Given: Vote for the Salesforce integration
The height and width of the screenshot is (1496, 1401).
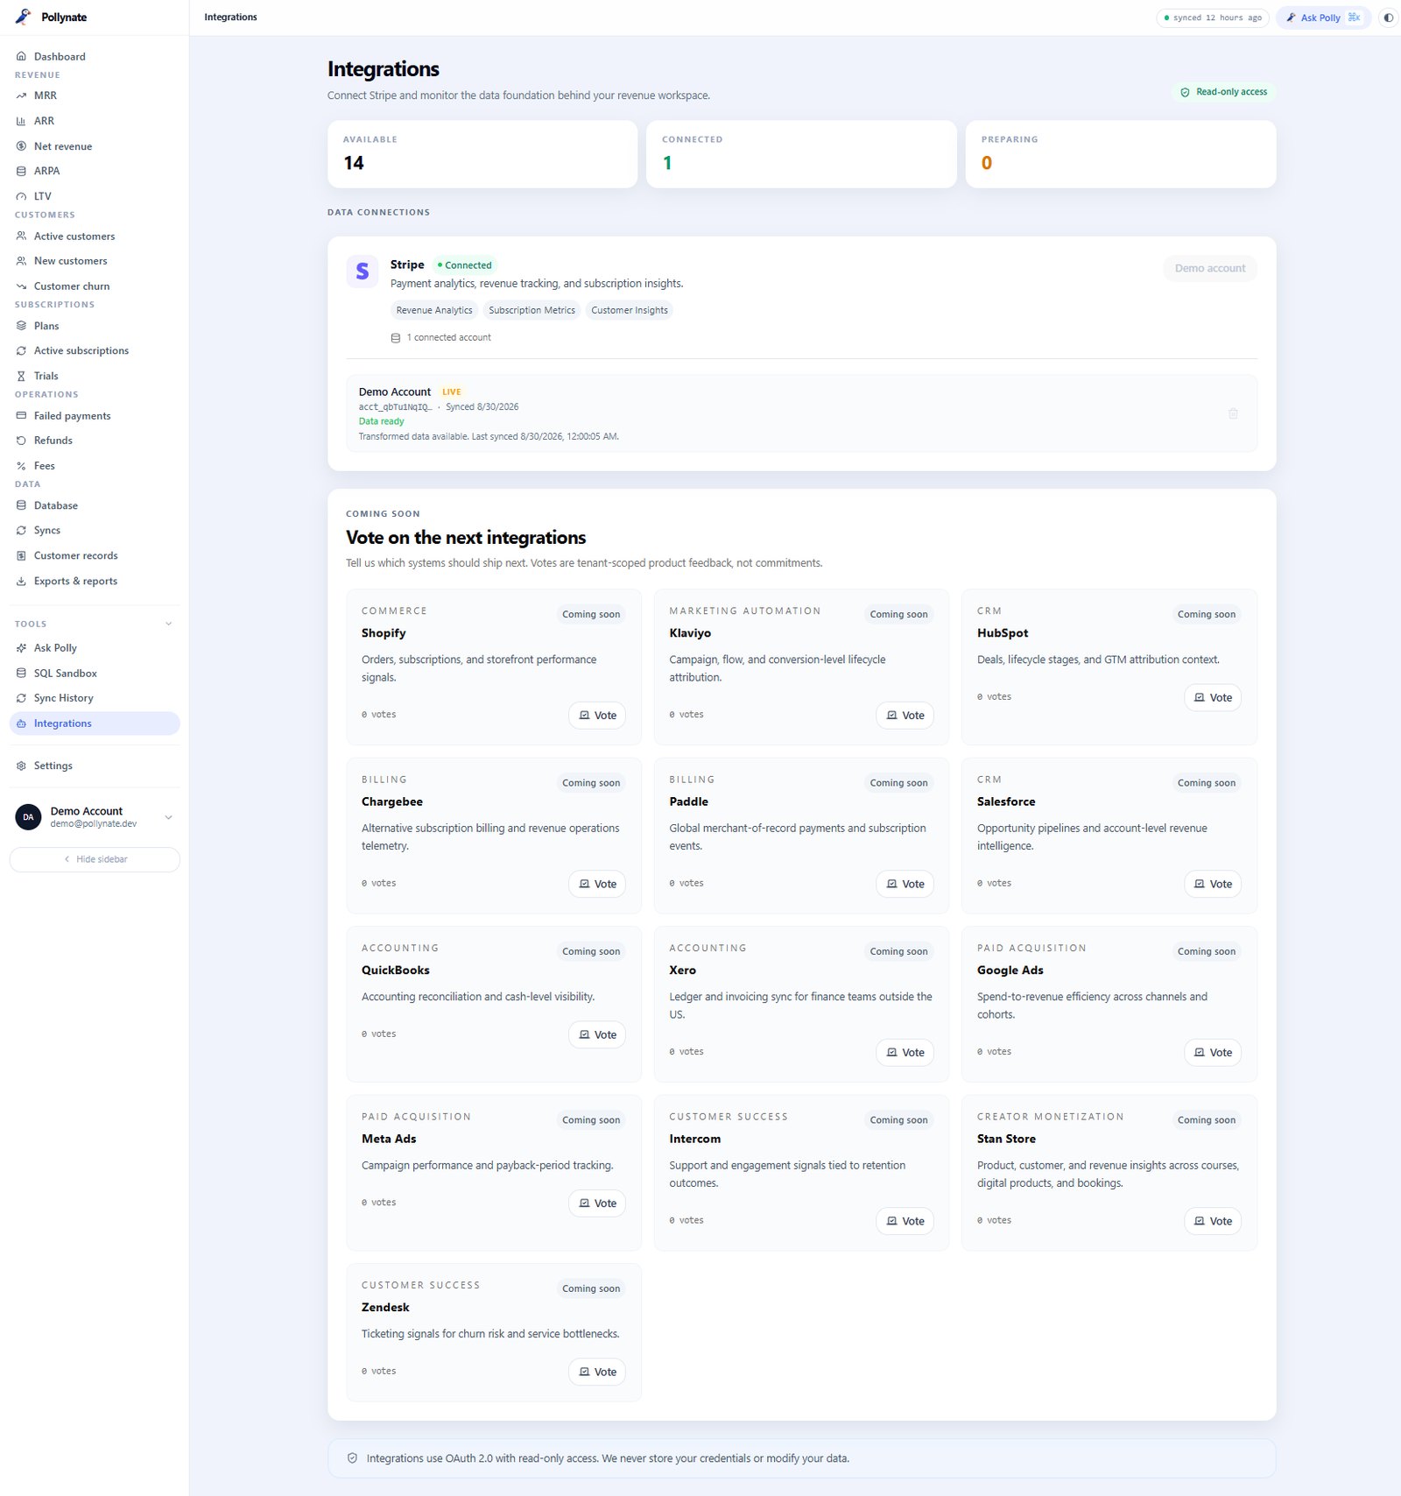Looking at the screenshot, I should [x=1213, y=884].
